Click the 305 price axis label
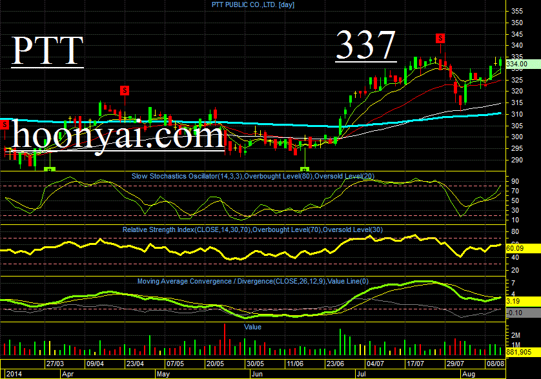The image size is (541, 379). pos(517,126)
